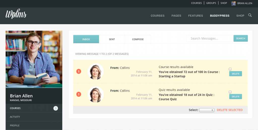Open the Activity item in profile sidebar
Image resolution: width=258 pixels, height=130 pixels.
(x=15, y=117)
